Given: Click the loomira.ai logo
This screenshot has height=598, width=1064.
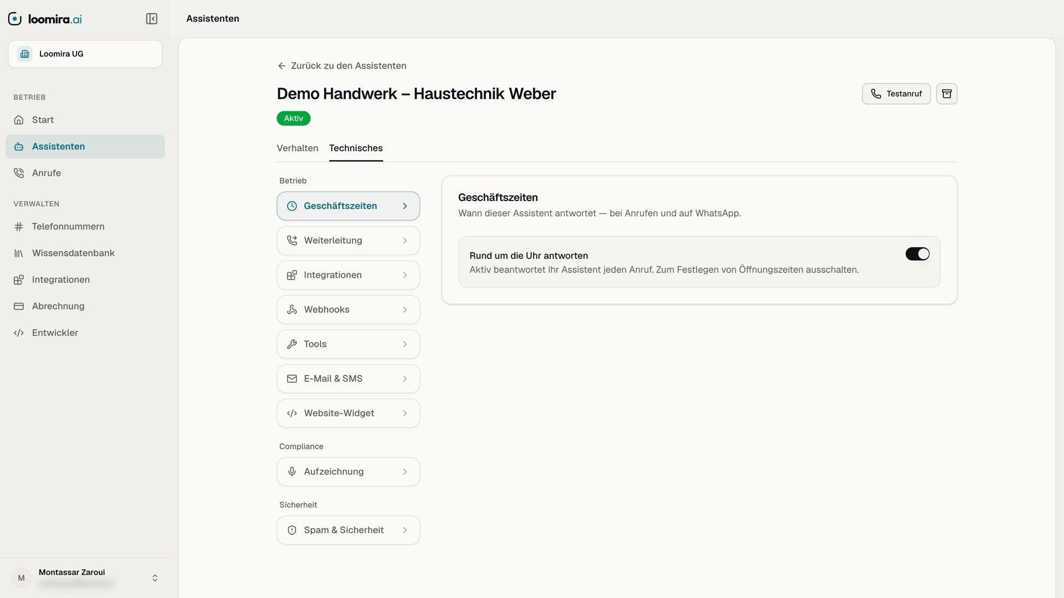Looking at the screenshot, I should click(45, 19).
